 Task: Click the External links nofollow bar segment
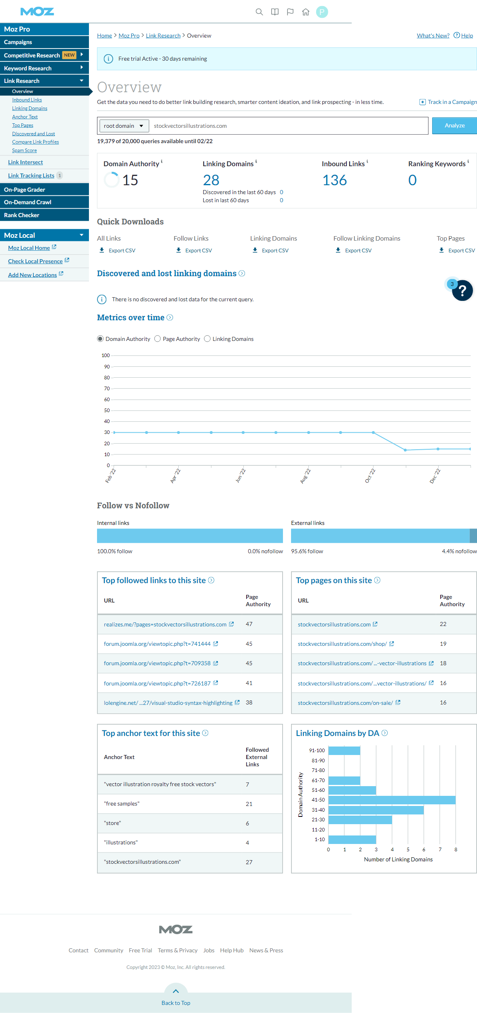(473, 536)
